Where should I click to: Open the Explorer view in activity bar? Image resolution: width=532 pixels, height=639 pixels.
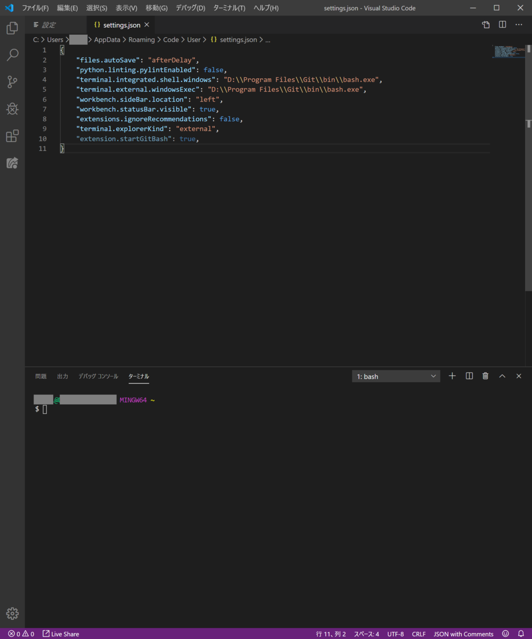pos(12,28)
